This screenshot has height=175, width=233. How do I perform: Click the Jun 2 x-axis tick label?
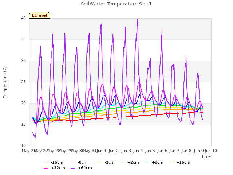[x=114, y=151]
